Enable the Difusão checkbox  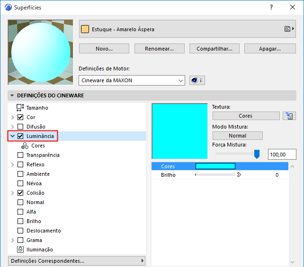coord(20,127)
